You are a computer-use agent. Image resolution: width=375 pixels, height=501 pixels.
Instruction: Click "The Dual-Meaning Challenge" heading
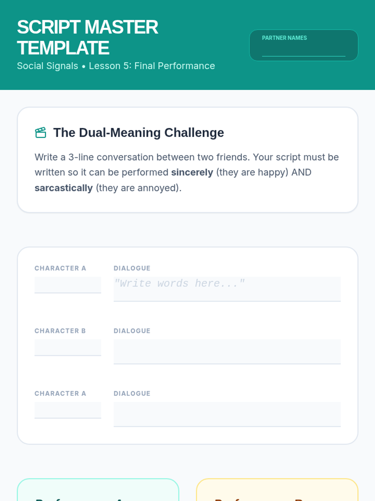point(138,133)
